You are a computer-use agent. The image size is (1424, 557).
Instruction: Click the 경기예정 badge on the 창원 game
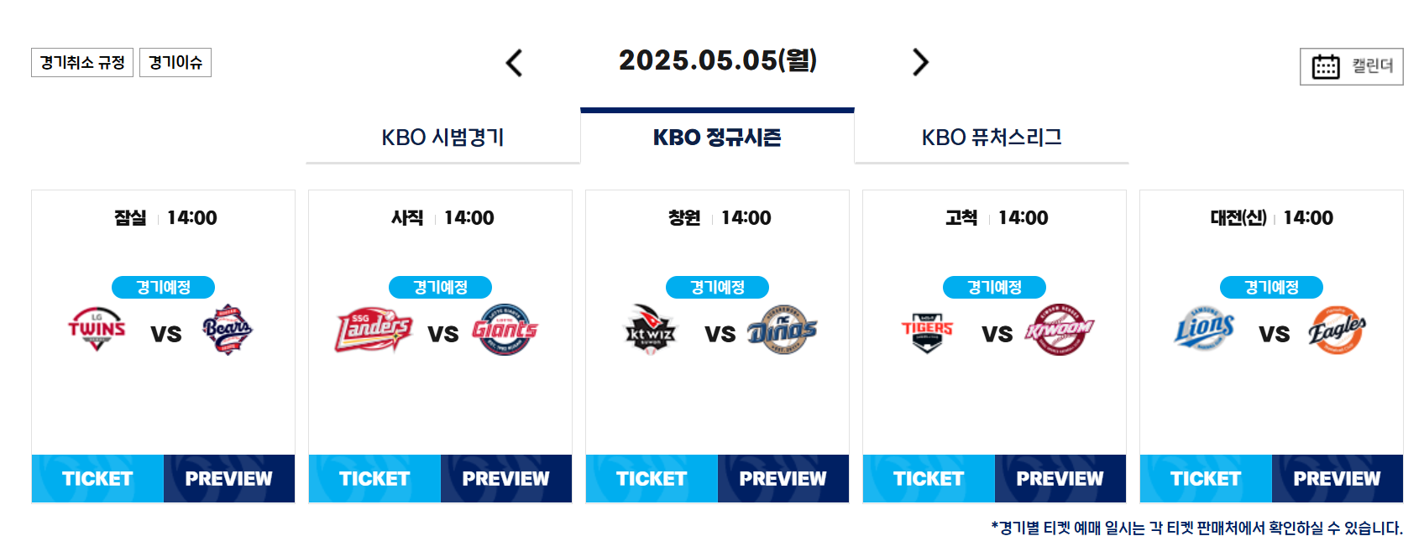(x=718, y=286)
